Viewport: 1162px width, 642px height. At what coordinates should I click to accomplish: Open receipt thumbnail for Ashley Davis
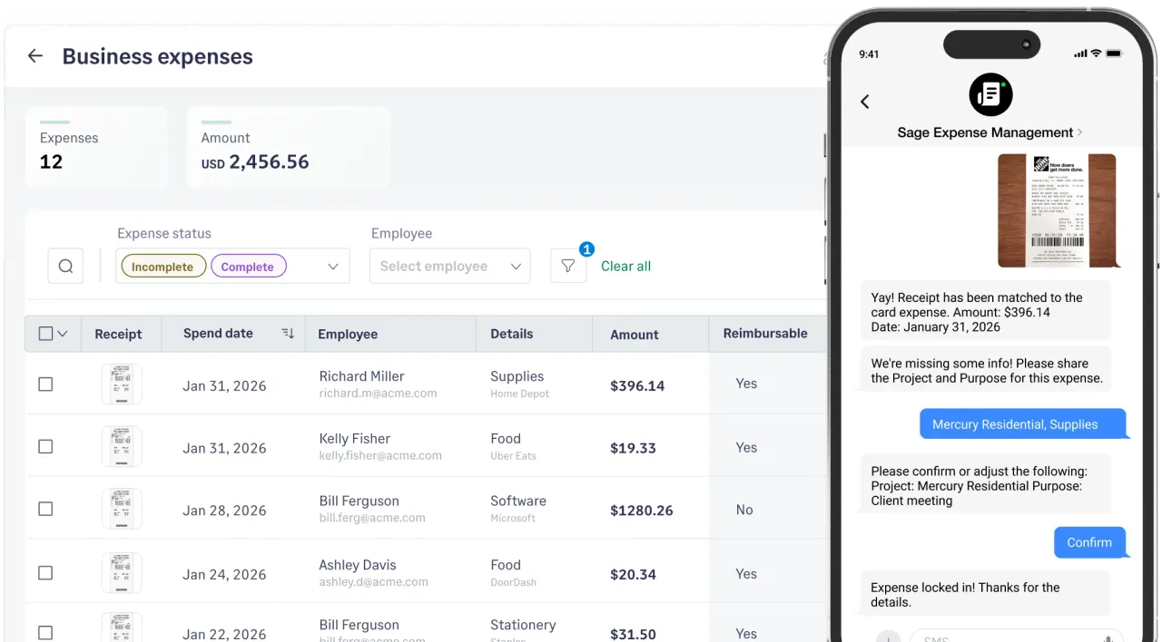pos(122,573)
